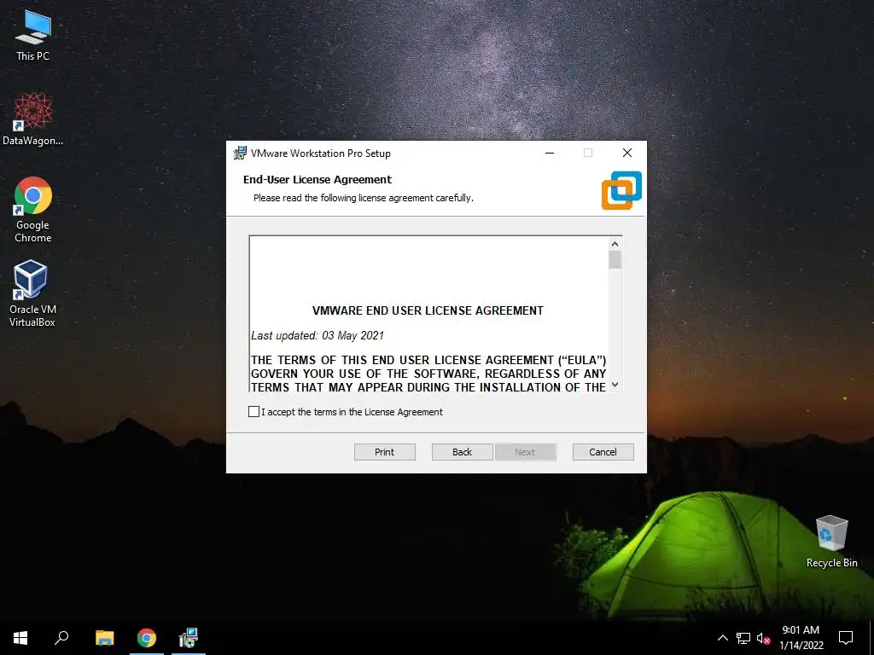874x655 pixels.
Task: Click the Print button
Action: click(385, 452)
